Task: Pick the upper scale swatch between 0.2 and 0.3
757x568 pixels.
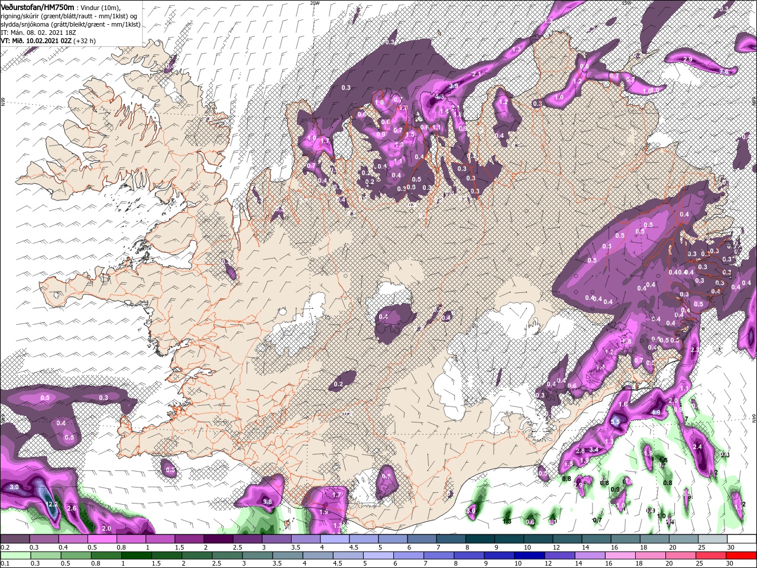Action: point(15,539)
